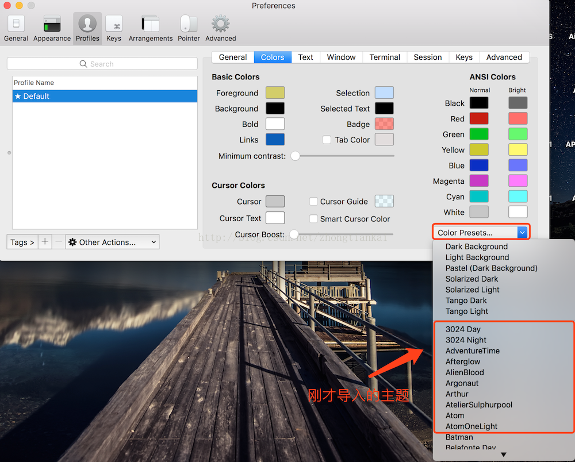The image size is (575, 462).
Task: Switch to the Window profile tab
Action: [x=341, y=57]
